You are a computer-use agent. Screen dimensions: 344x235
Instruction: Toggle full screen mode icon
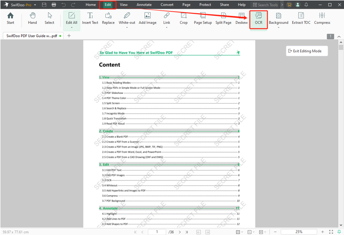tap(331, 232)
